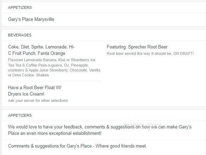The image size is (206, 155).
Task: Click exceptional establishment! text line
Action: [x=55, y=133]
